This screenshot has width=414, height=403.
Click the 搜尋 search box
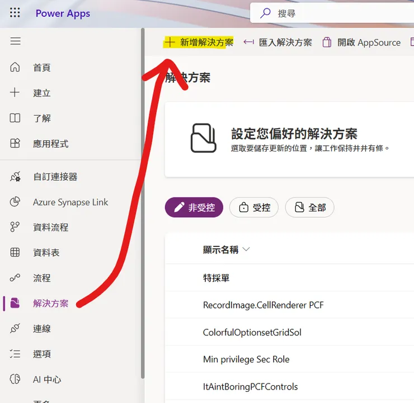click(332, 13)
